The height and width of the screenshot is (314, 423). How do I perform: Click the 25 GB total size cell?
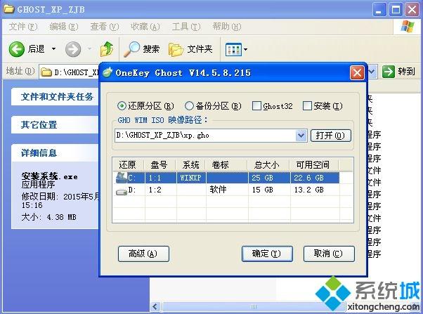click(x=268, y=178)
